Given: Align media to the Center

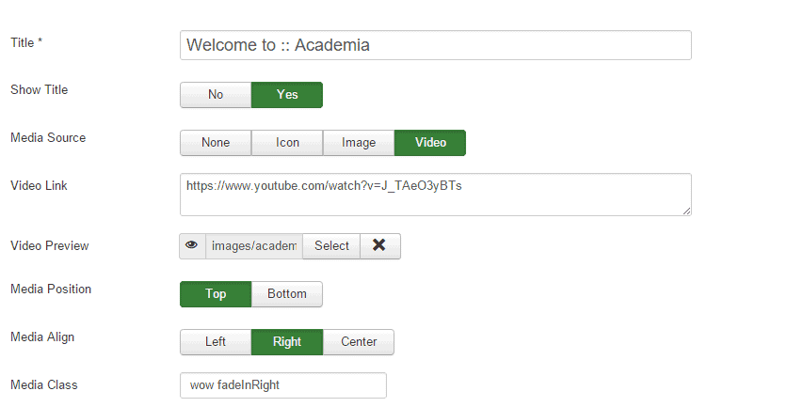Looking at the screenshot, I should [x=359, y=342].
